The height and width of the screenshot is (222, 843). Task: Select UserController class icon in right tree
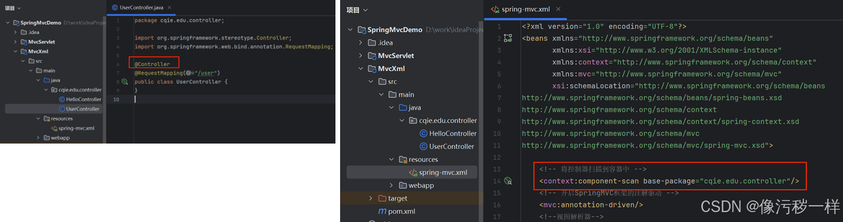point(424,146)
